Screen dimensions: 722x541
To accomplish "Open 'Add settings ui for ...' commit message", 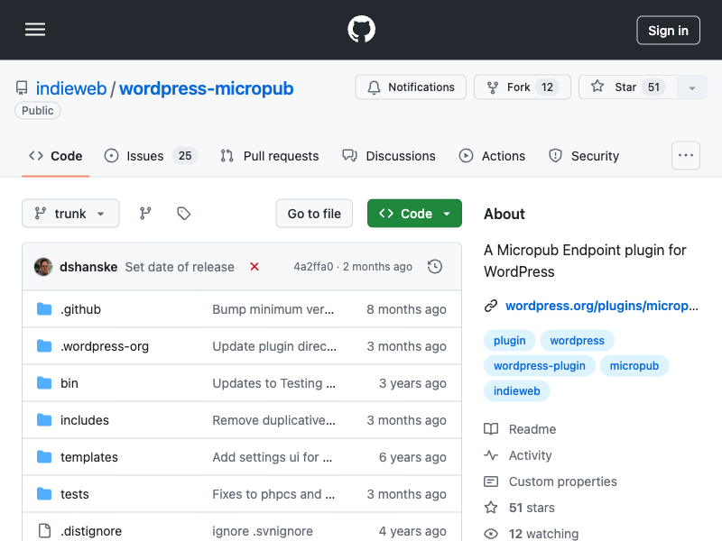I will click(273, 457).
